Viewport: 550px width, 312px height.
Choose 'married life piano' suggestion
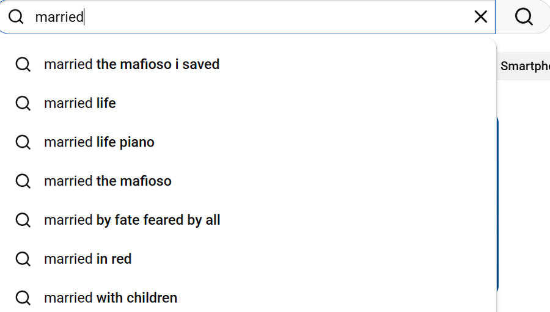pyautogui.click(x=99, y=142)
